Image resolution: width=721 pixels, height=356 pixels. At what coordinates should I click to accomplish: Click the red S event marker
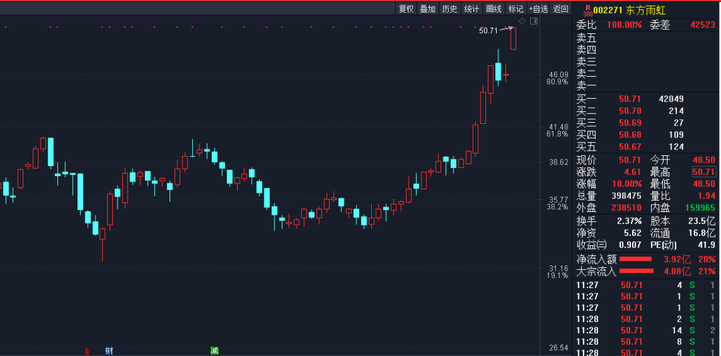86,351
